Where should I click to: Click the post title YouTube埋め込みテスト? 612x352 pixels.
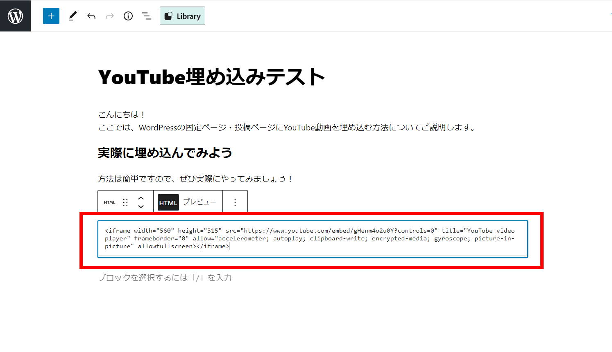211,77
